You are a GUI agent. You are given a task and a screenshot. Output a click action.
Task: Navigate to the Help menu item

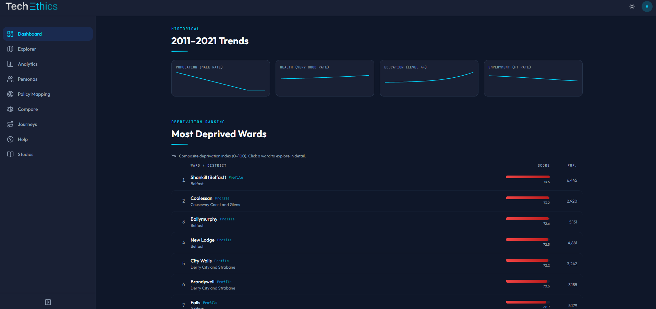click(23, 139)
